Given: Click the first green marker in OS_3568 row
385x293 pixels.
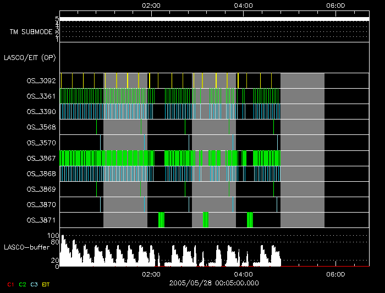Looking at the screenshot, I should tap(96, 127).
